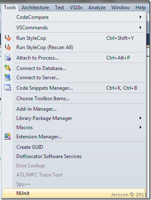Open the Test menu
Viewport: 151px width, 200px height.
click(59, 8)
